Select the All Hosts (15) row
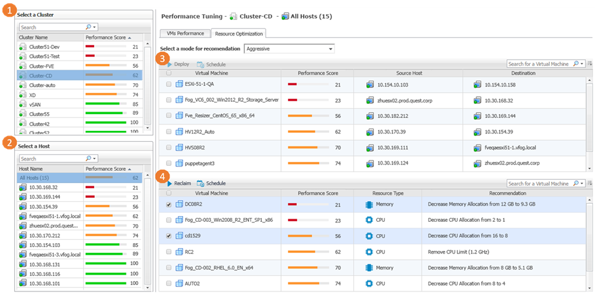This screenshot has width=595, height=296. [x=80, y=177]
